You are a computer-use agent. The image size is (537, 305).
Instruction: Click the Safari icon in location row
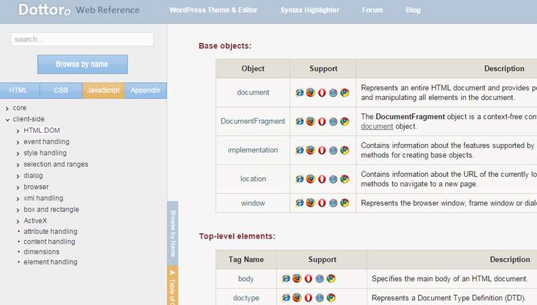333,179
